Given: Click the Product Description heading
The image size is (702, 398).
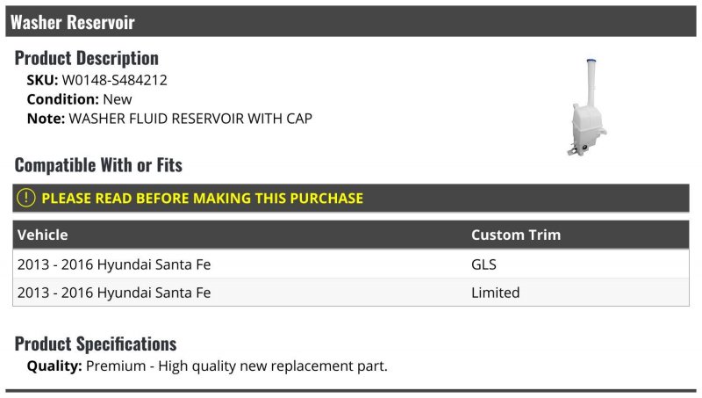Looking at the screenshot, I should point(86,58).
